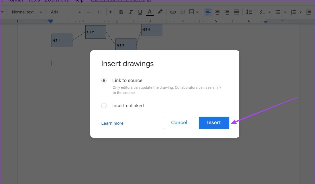Viewport: 315px width, 184px height.
Task: Select the GT 1 box in drawing
Action: (x=62, y=40)
